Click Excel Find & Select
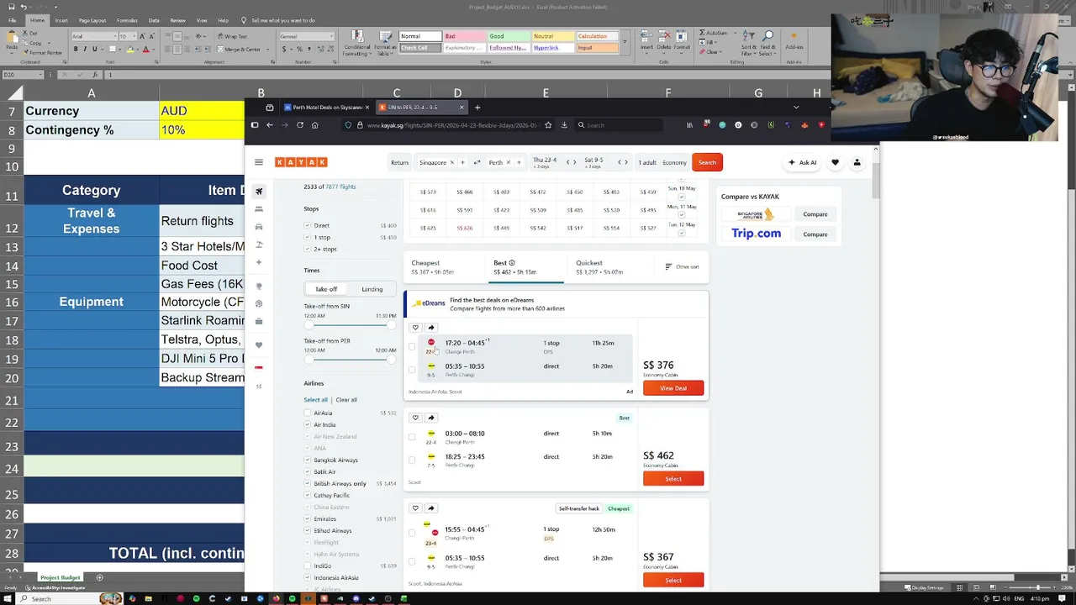The width and height of the screenshot is (1076, 605). [x=767, y=44]
